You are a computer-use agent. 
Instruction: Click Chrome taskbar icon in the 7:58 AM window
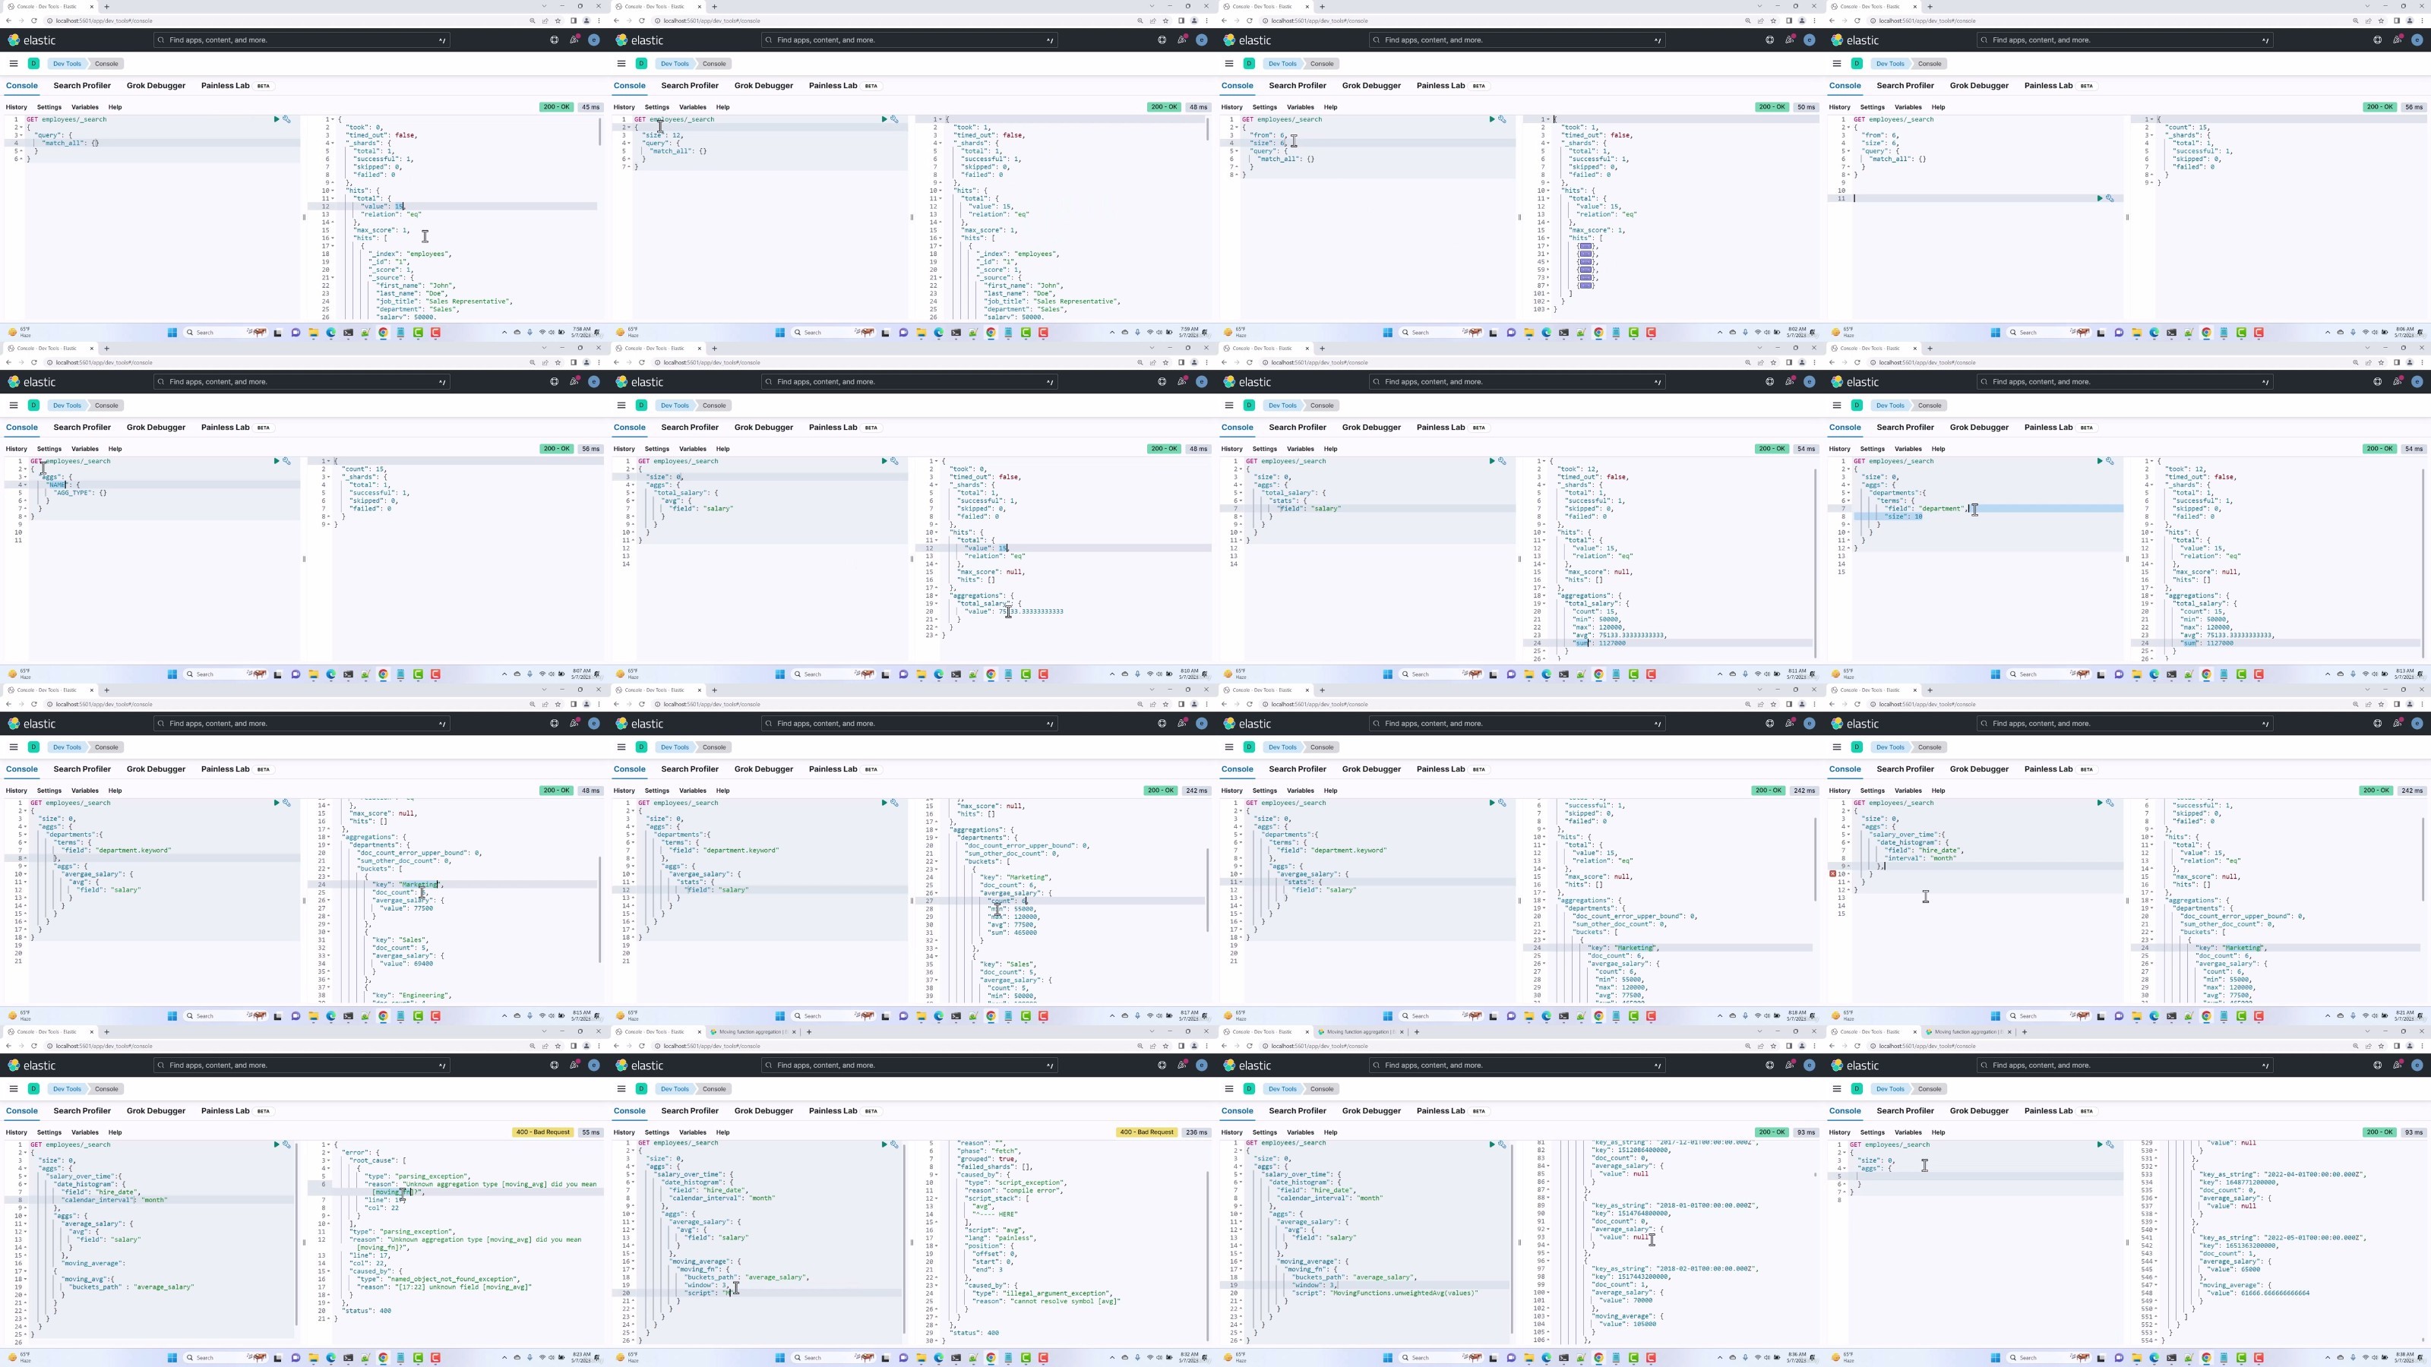coord(383,332)
